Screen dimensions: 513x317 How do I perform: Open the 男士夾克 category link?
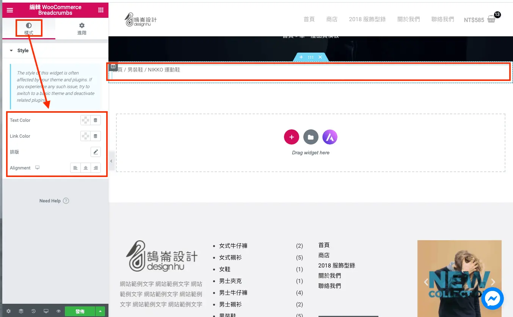click(x=230, y=281)
